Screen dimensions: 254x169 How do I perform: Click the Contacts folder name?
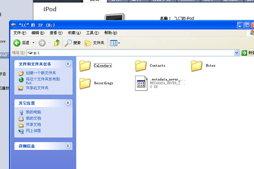(157, 66)
